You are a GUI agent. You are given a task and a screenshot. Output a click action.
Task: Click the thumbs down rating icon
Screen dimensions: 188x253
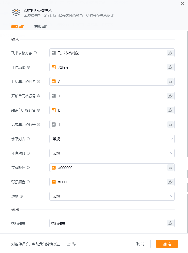point(74,244)
